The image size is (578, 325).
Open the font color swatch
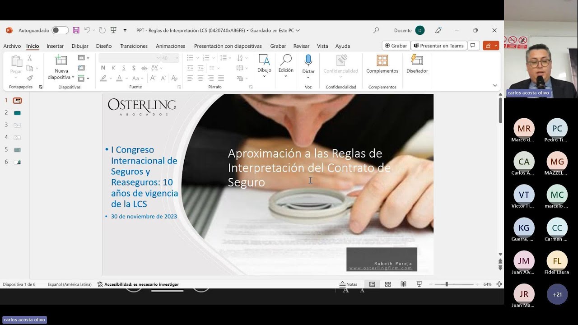click(x=119, y=78)
